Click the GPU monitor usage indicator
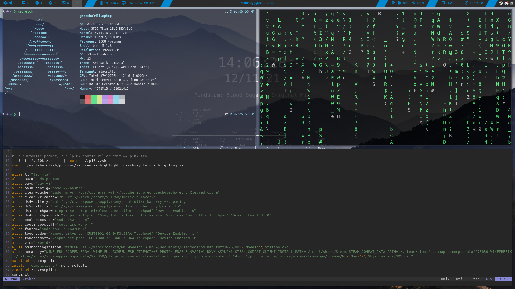Viewport: 515px width, 289px height. point(123,3)
